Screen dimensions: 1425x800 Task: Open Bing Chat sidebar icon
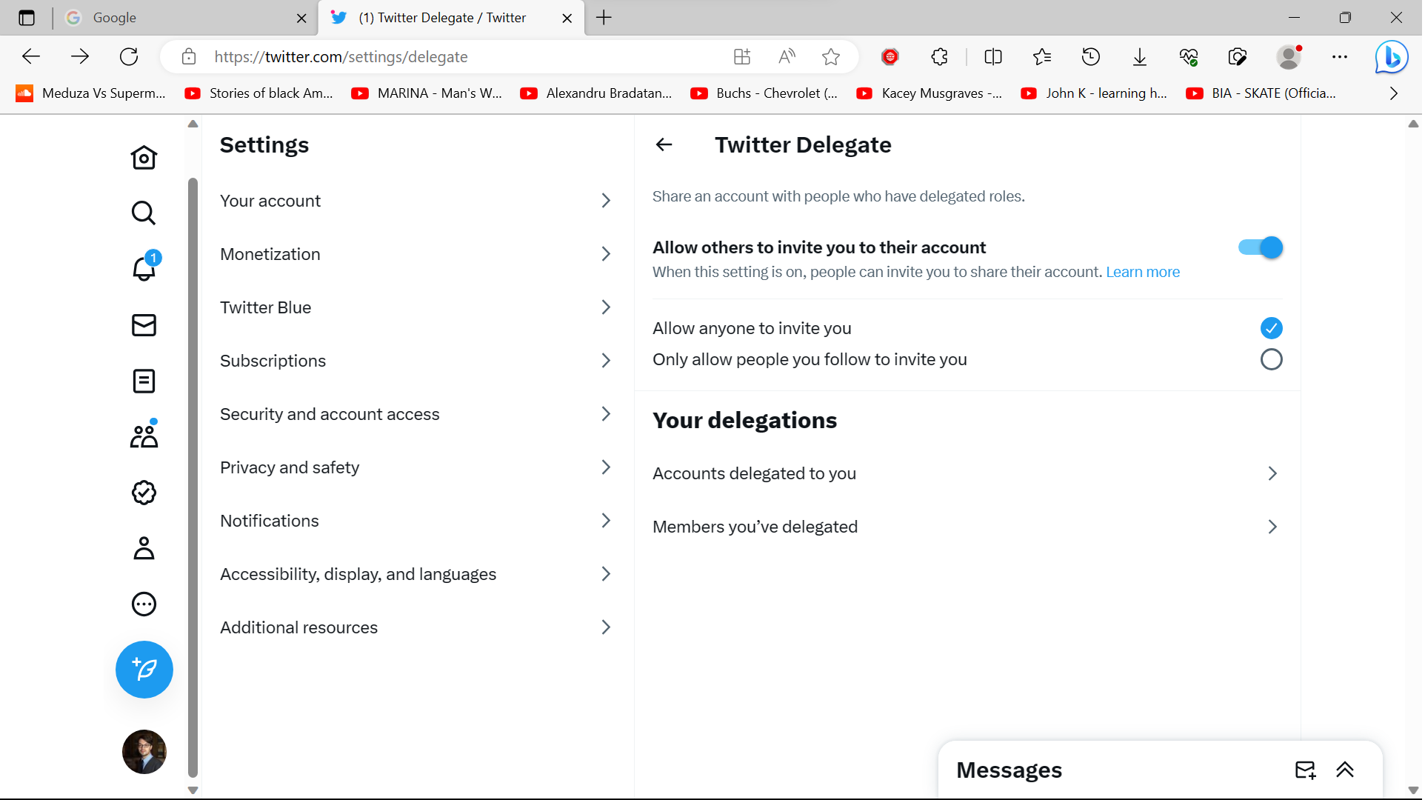(x=1392, y=57)
